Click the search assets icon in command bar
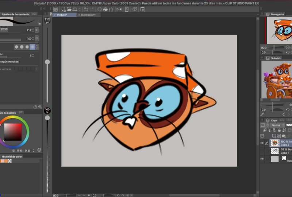Image resolution: width=292 pixels, height=197 pixels. point(142,9)
